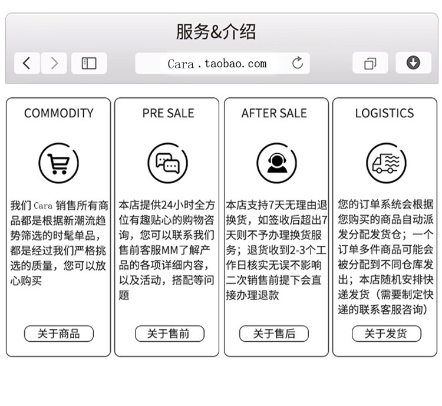The image size is (442, 406).
Task: Select the COMMODITY heading
Action: coord(58,113)
